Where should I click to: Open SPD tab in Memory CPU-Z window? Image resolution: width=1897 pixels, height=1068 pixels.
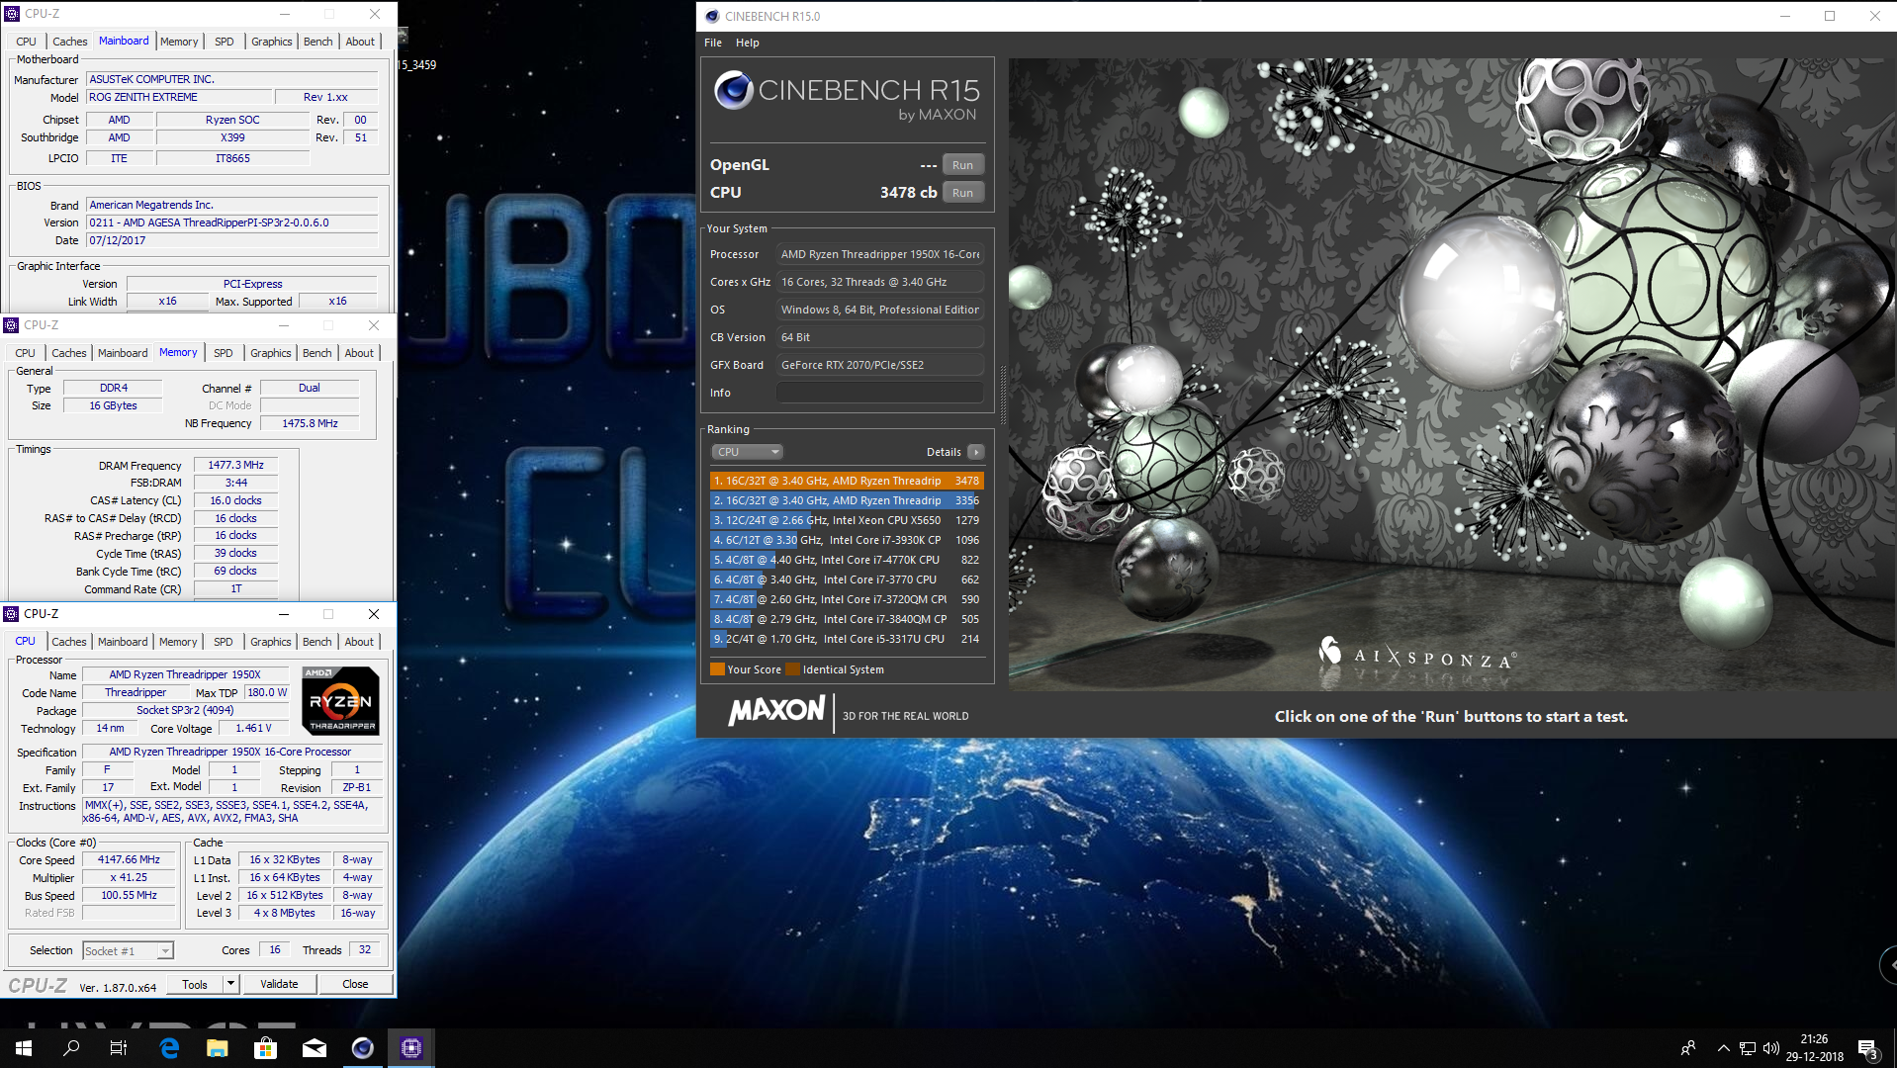(224, 353)
